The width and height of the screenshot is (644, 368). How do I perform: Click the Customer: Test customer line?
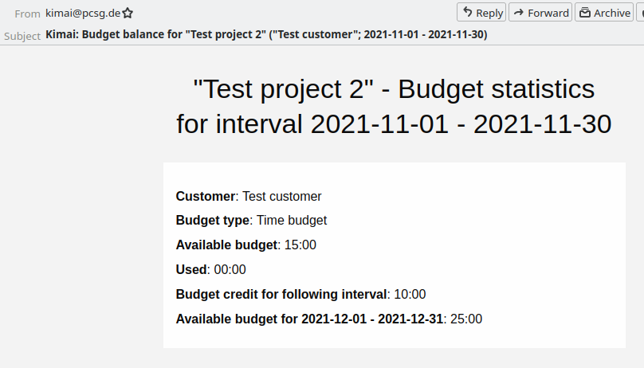(249, 196)
